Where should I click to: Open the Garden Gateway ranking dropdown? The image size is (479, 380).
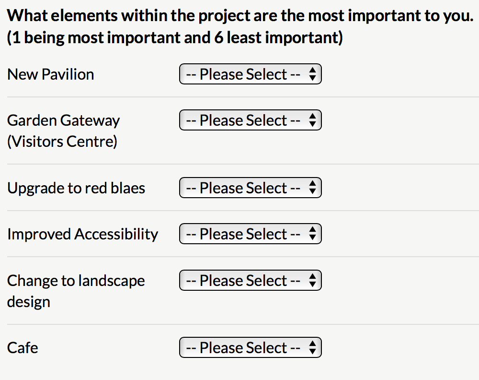pyautogui.click(x=250, y=120)
